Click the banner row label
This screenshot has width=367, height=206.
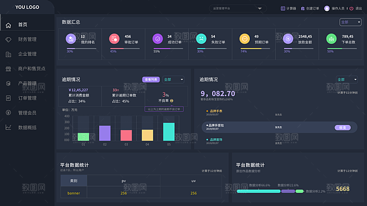coord(74,193)
